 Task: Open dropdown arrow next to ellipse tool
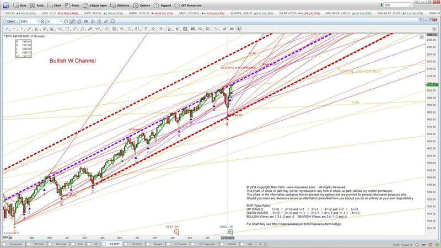[x=63, y=30]
